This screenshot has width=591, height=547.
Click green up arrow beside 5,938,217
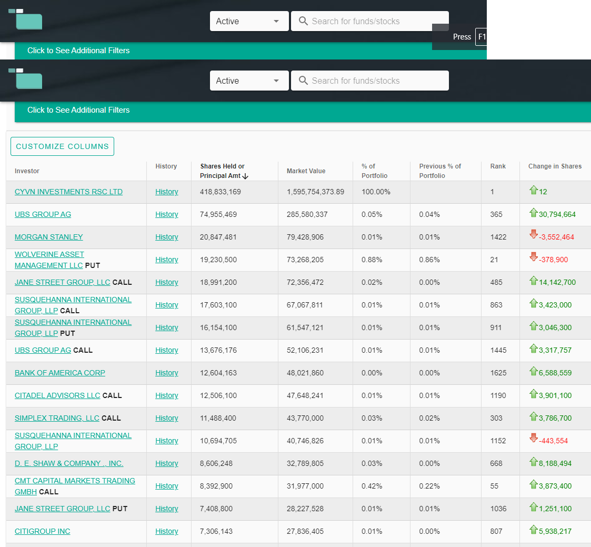click(533, 529)
